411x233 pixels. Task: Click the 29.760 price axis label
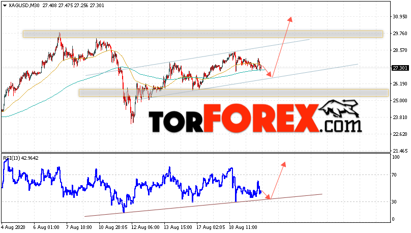[x=400, y=33]
